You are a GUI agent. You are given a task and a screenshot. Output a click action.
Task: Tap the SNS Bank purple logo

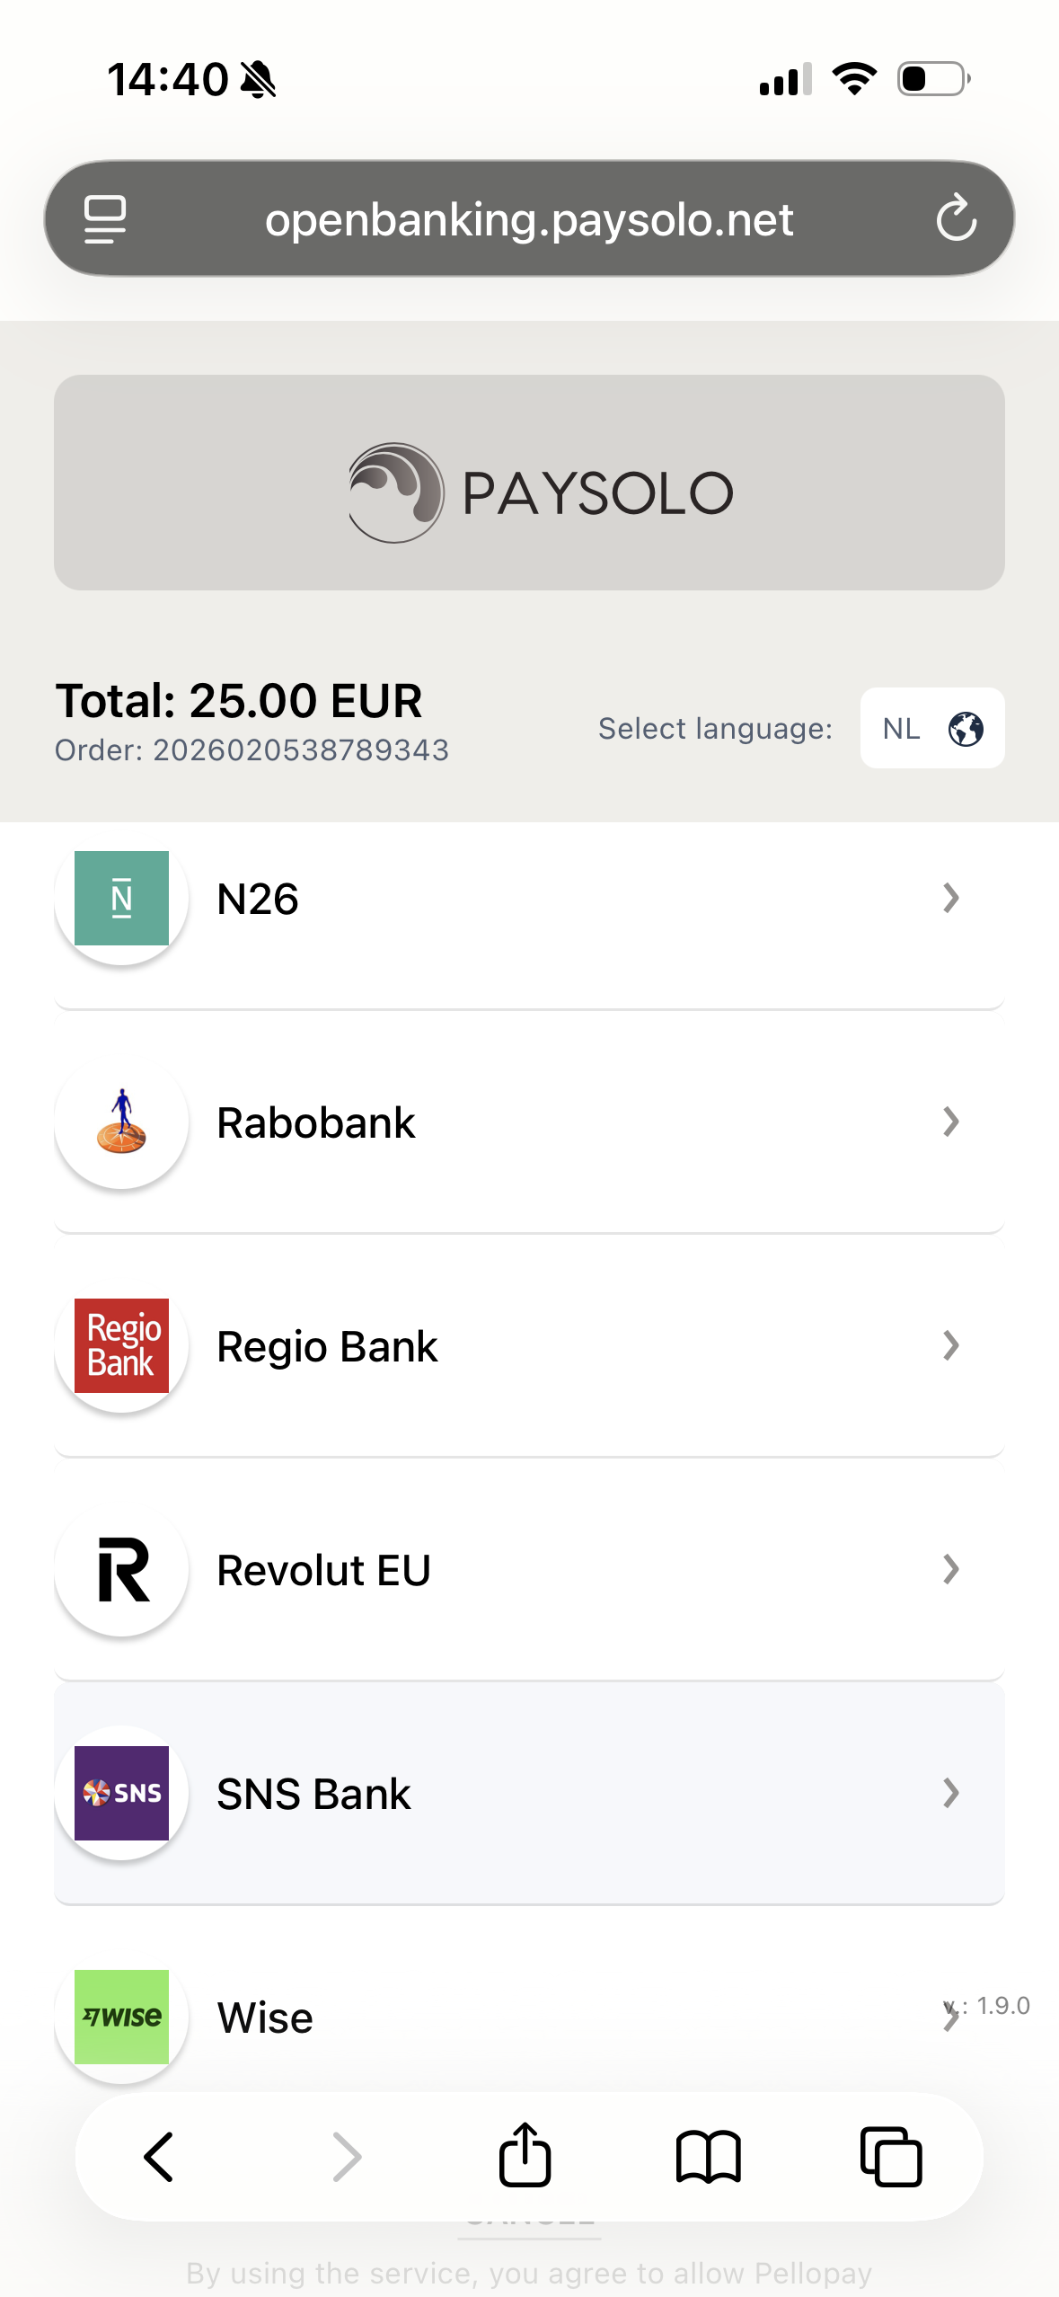[121, 1793]
